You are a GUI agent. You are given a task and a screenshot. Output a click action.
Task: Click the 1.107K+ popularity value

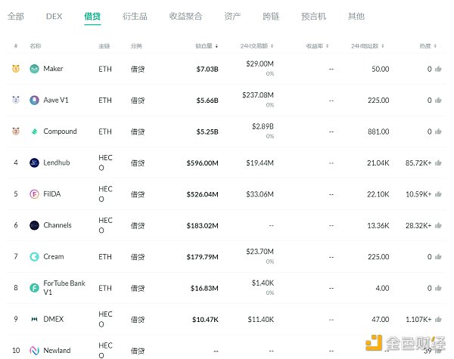click(x=418, y=320)
